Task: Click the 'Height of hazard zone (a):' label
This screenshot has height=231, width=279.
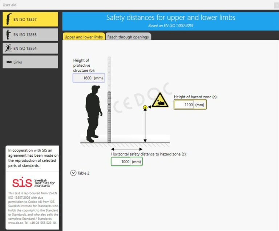Action: click(x=196, y=97)
